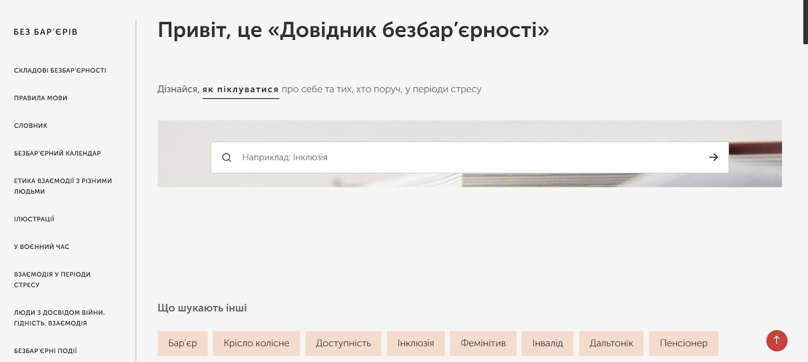The image size is (808, 362).
Task: Click the page vertical scrollbar thumb
Action: (x=805, y=22)
